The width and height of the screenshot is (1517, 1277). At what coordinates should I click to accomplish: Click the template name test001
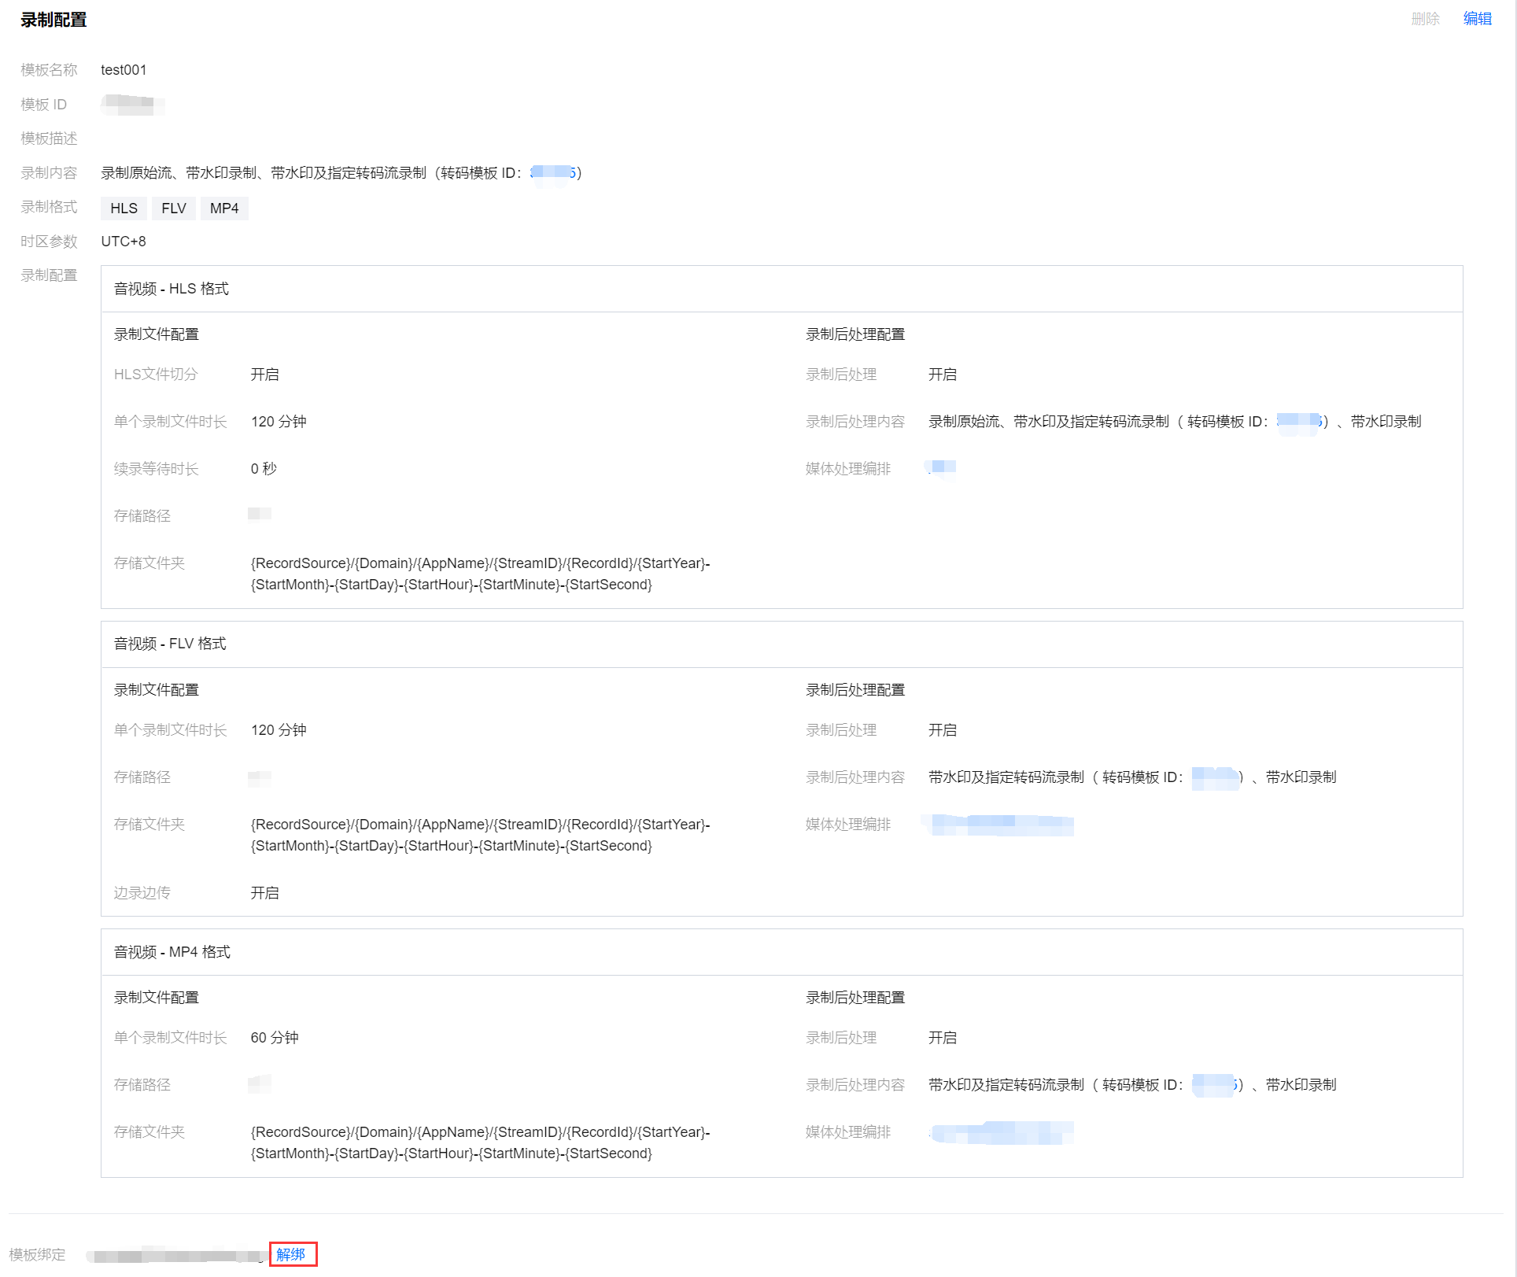(124, 70)
